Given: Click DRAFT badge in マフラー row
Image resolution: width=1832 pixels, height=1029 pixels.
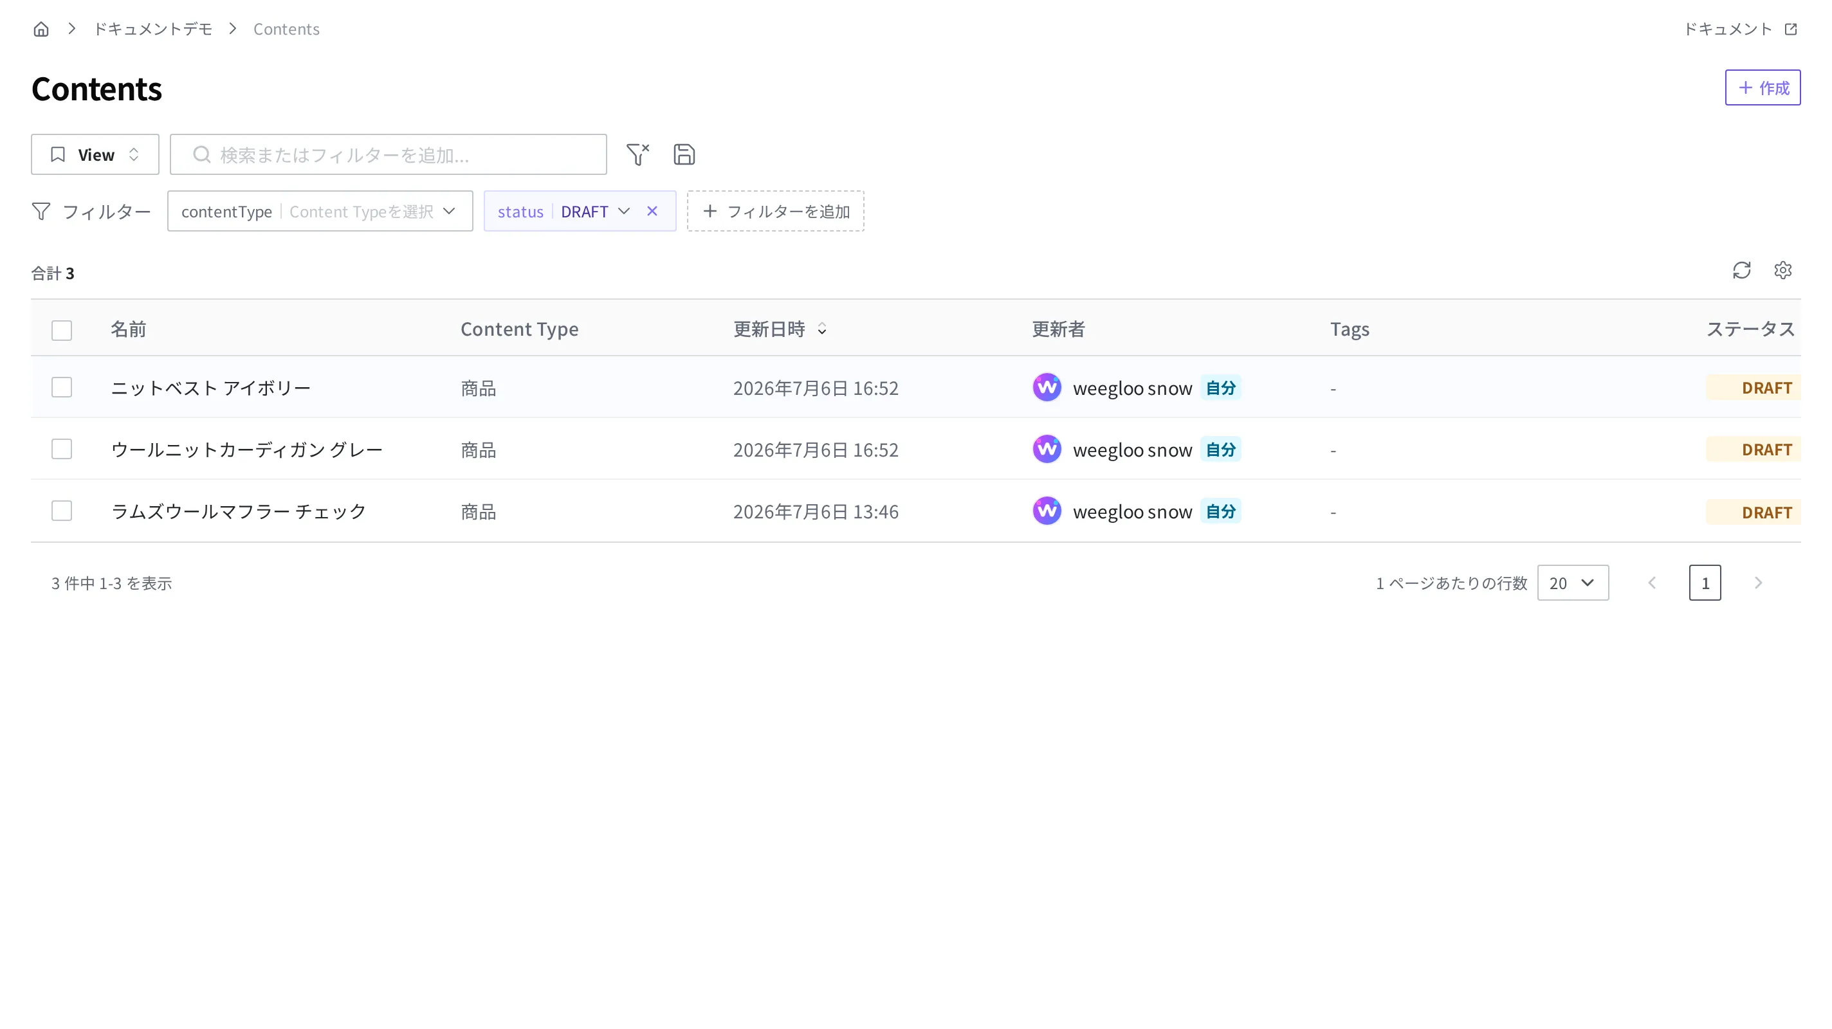Looking at the screenshot, I should [x=1753, y=512].
